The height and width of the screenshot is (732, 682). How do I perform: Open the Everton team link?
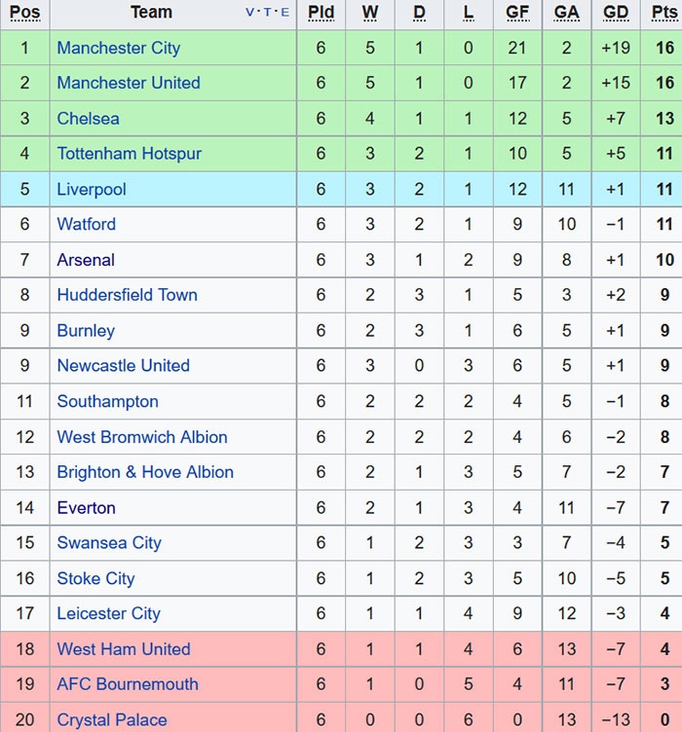point(86,508)
